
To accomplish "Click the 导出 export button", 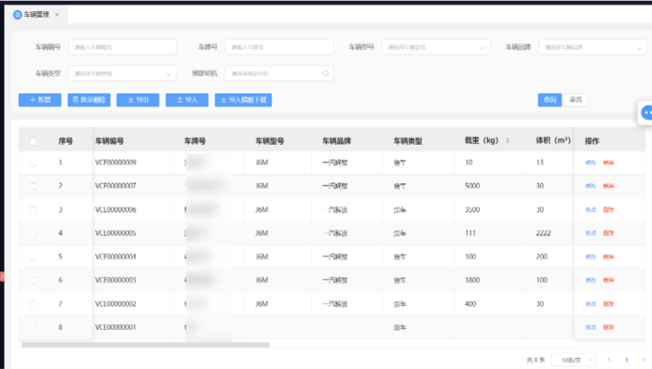I will pyautogui.click(x=138, y=99).
